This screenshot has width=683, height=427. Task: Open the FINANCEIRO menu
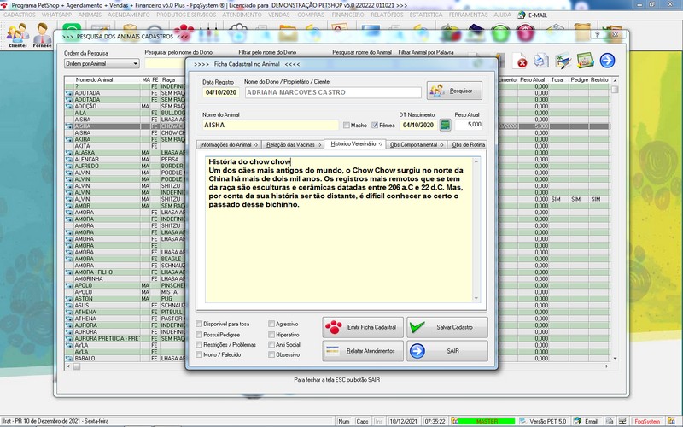click(347, 15)
